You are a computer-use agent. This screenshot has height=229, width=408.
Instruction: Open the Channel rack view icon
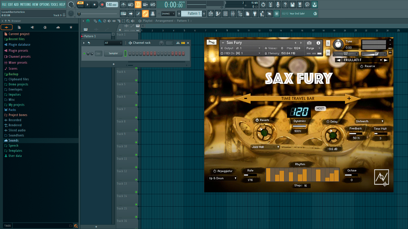(226, 13)
